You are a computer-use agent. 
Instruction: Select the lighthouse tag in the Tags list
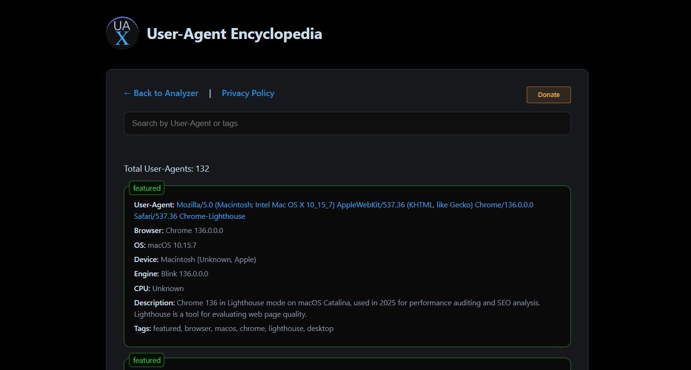pyautogui.click(x=286, y=328)
